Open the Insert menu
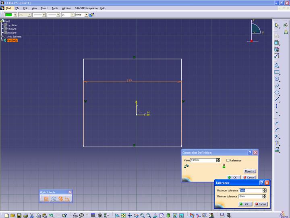The height and width of the screenshot is (218, 290). pyautogui.click(x=44, y=8)
